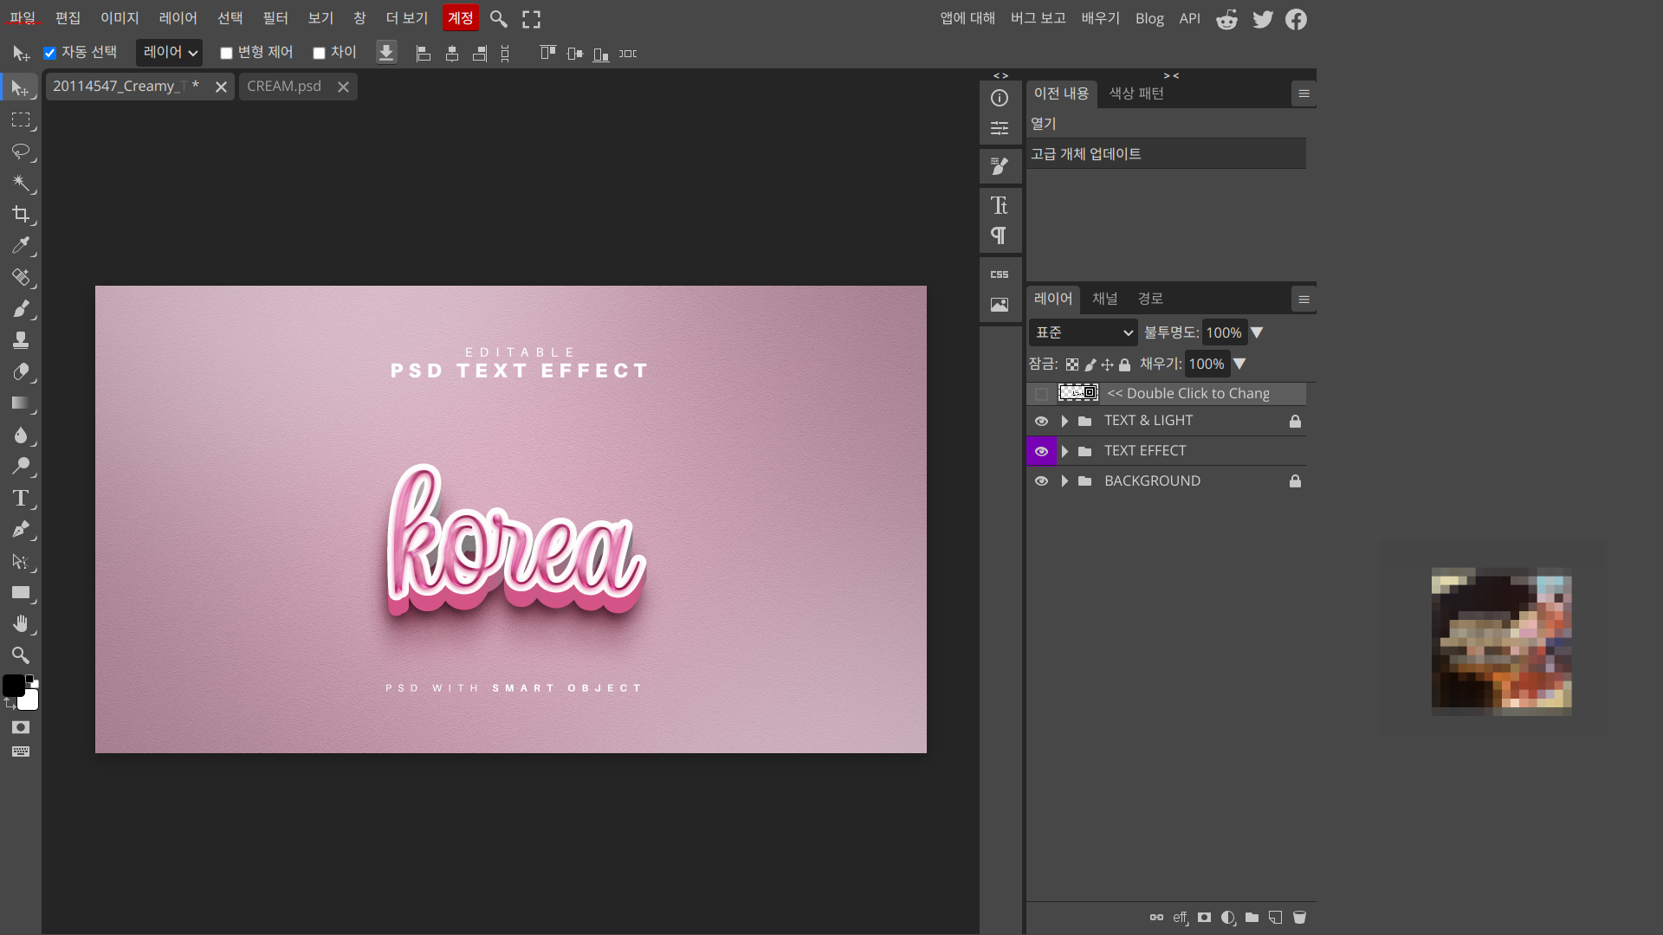
Task: Open the Blog link
Action: 1149,18
